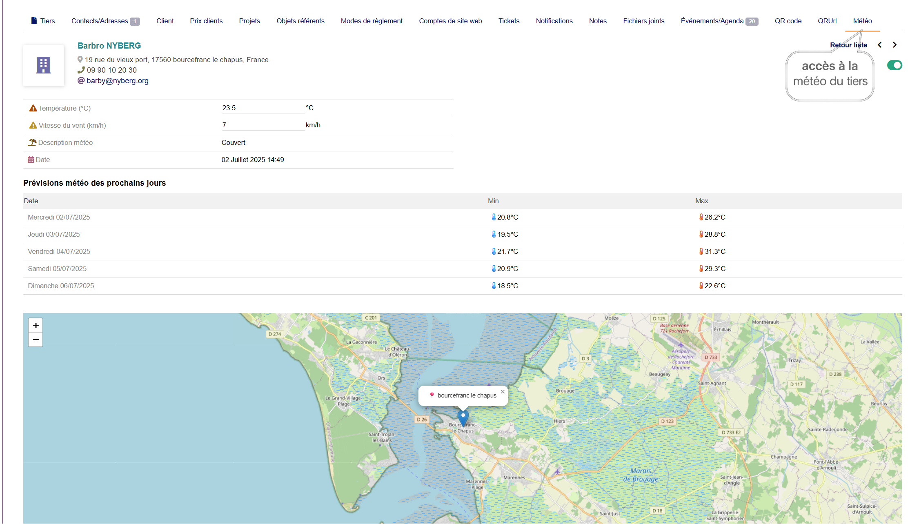Click the umbrella Description météo icon
Viewport: 910px width, 524px height.
(x=32, y=142)
